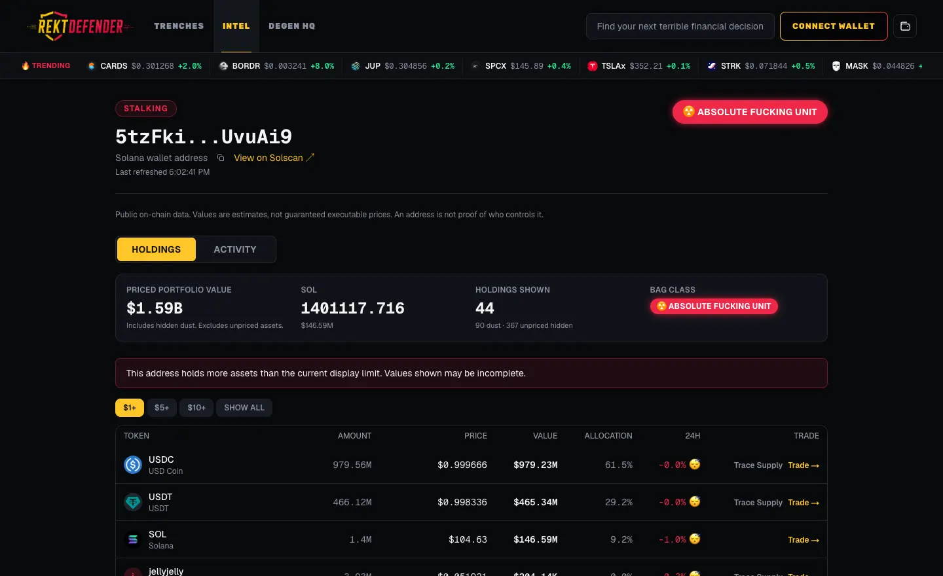Click Trade link in USDC row

pos(804,465)
